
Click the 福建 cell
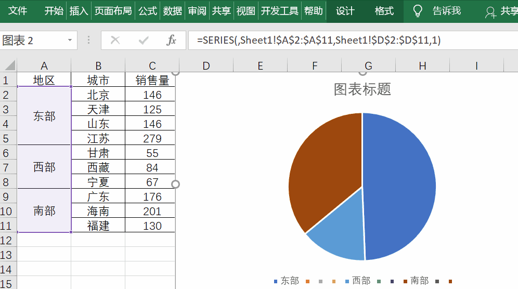[98, 226]
